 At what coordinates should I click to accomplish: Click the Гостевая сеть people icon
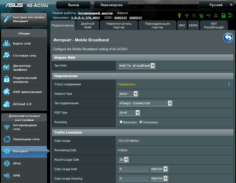point(6,55)
